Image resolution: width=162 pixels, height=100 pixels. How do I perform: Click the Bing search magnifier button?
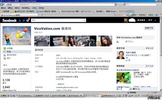[158, 5]
